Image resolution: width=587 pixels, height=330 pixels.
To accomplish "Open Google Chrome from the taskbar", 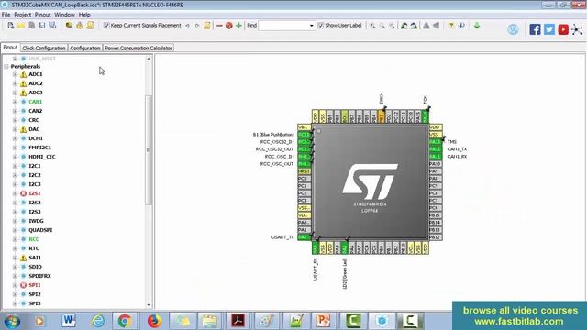I will [125, 321].
